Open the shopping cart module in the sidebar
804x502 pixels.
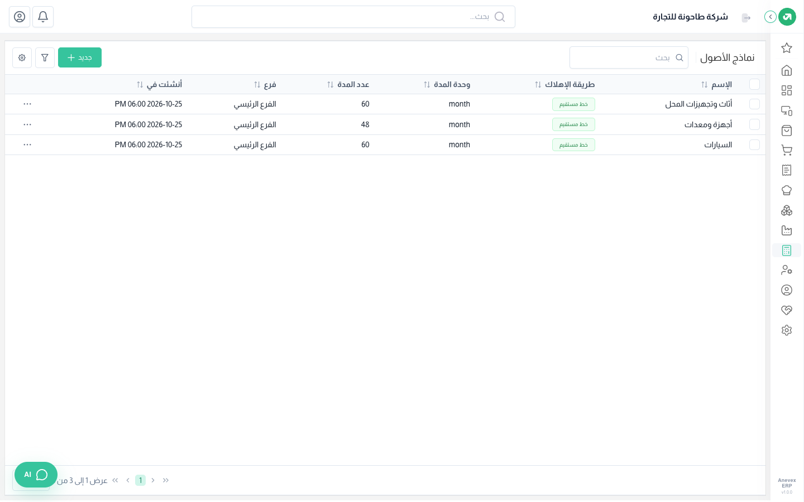(x=787, y=150)
